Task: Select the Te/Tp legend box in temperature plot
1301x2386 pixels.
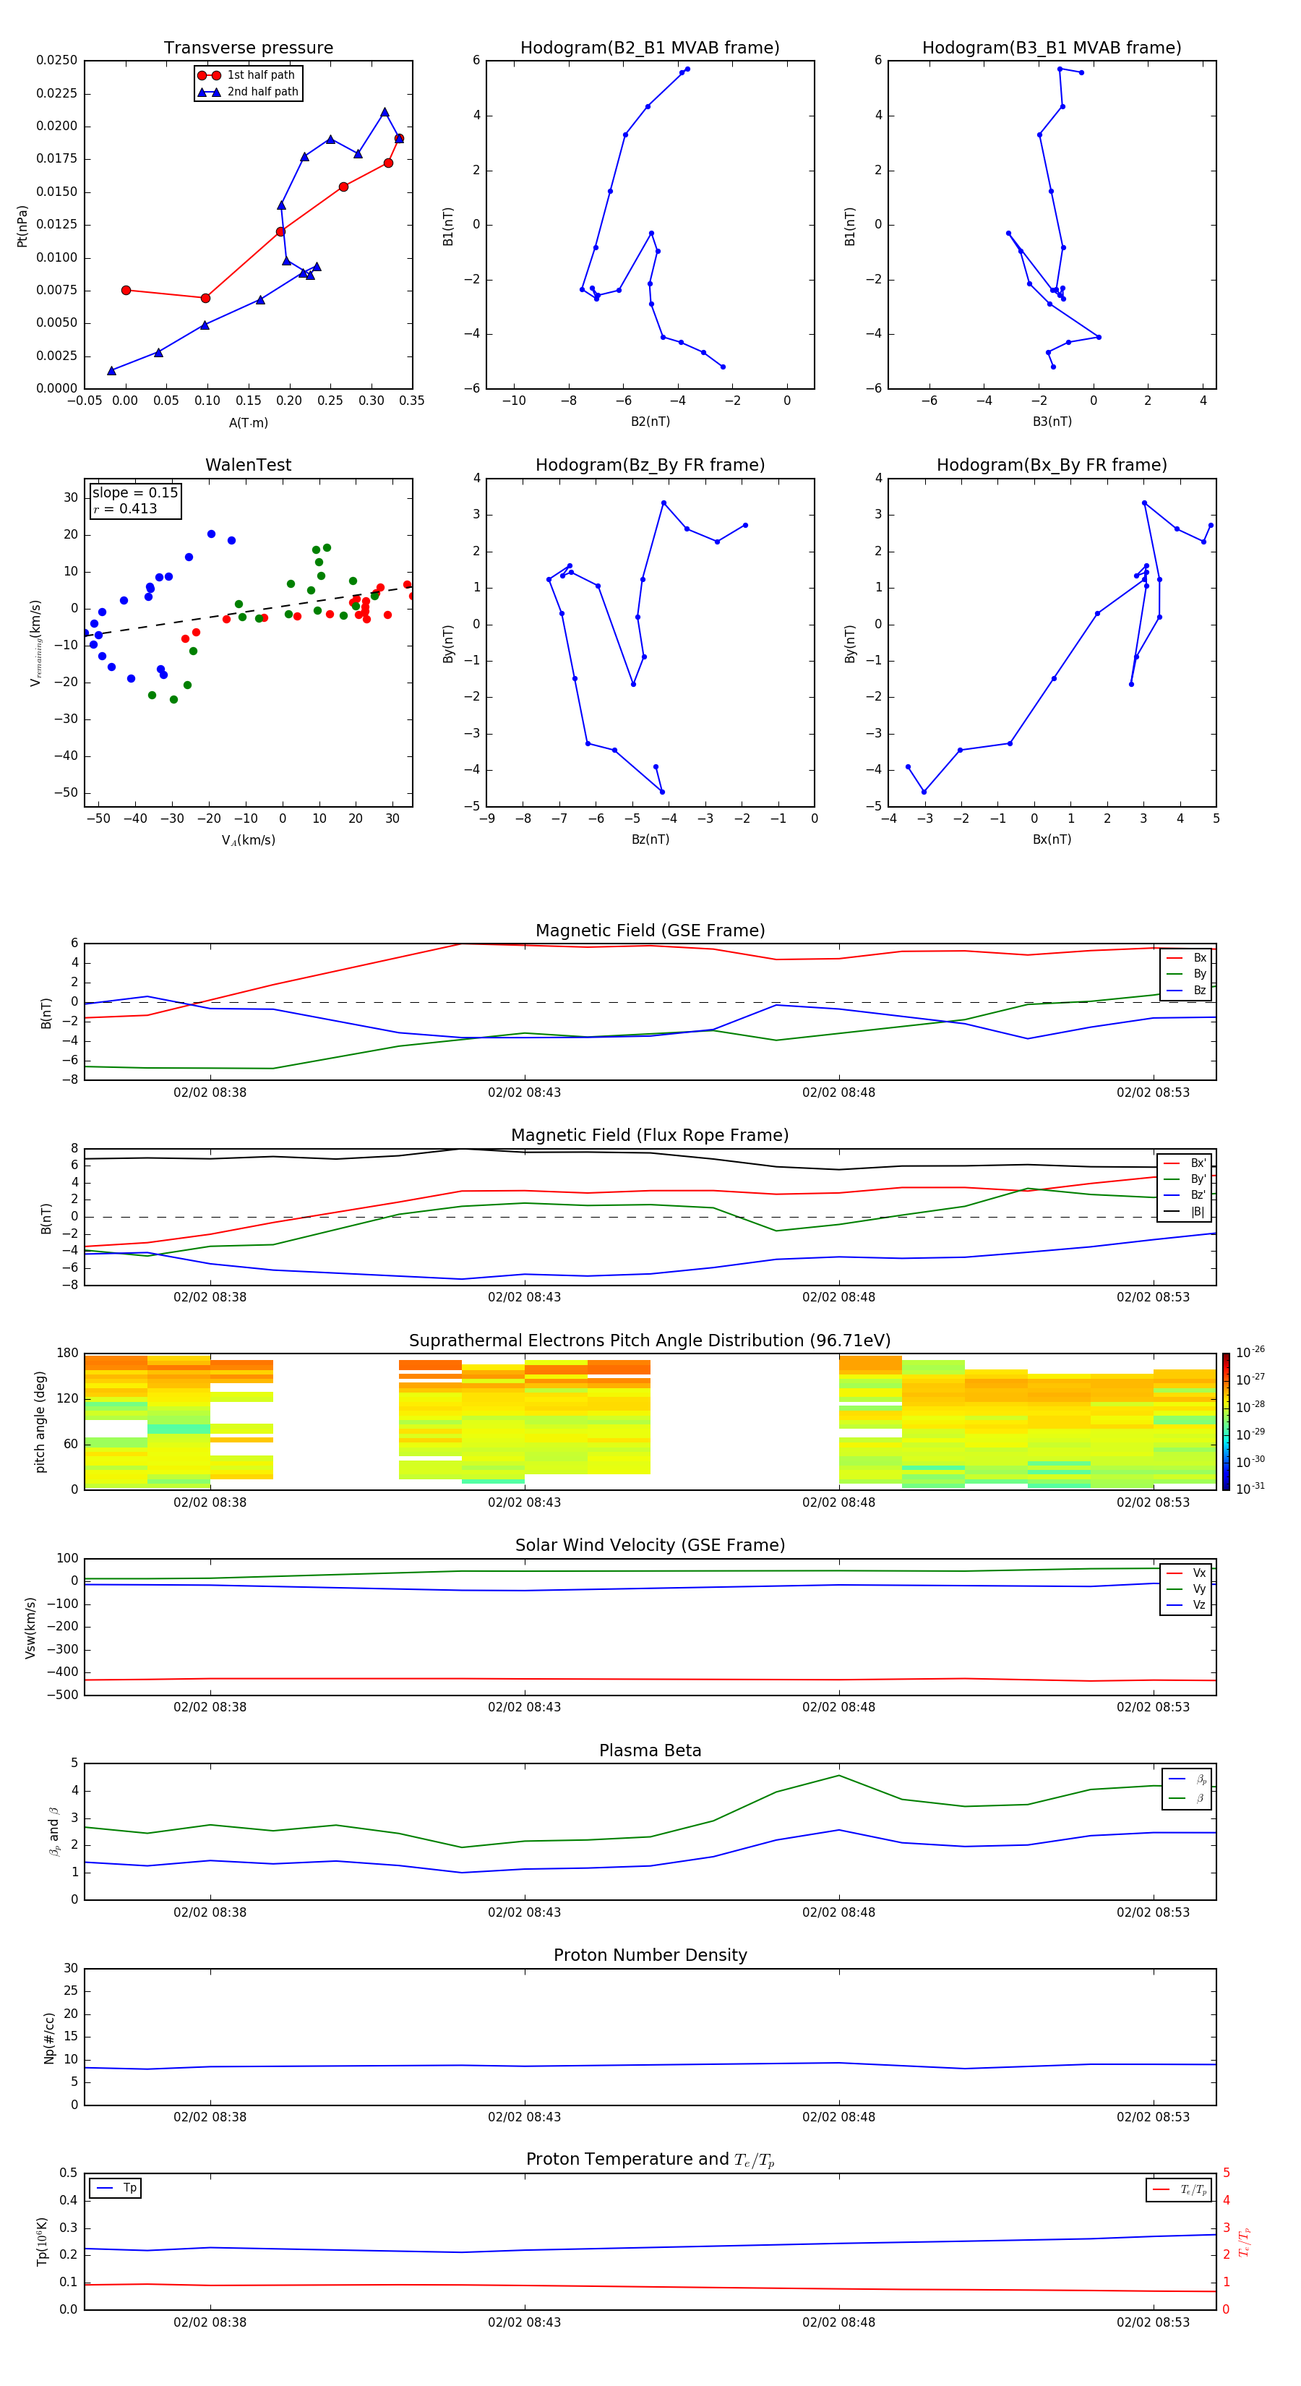Action: [1179, 2189]
